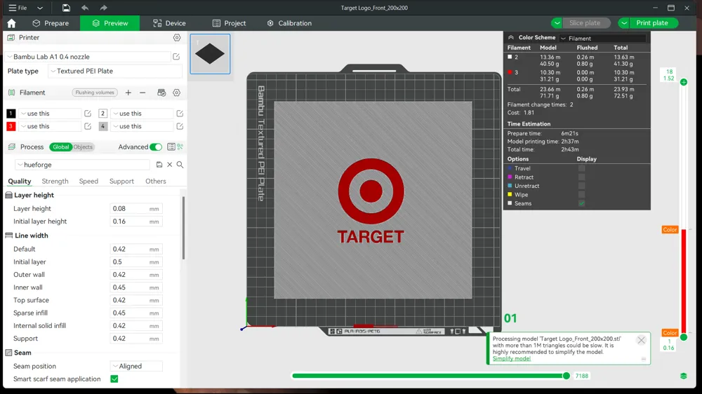Toggle Smart scarf seam application checkbox
Screen dimensions: 702x394
point(114,379)
